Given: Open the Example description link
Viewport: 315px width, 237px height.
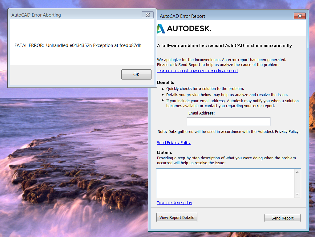Looking at the screenshot, I should 174,203.
